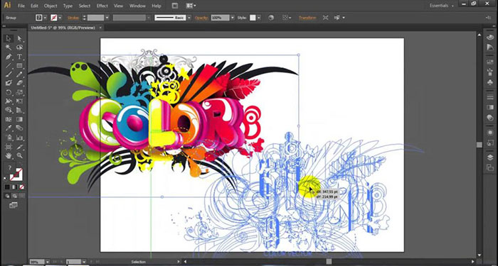Select the Direct Selection tool
This screenshot has width=498, height=266.
[x=20, y=38]
